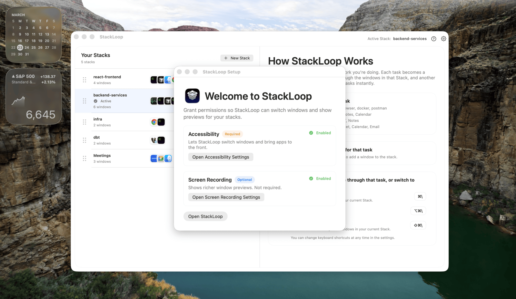This screenshot has width=516, height=299.
Task: Click the Terminal icon in the dbt stack
Action: [x=161, y=140]
